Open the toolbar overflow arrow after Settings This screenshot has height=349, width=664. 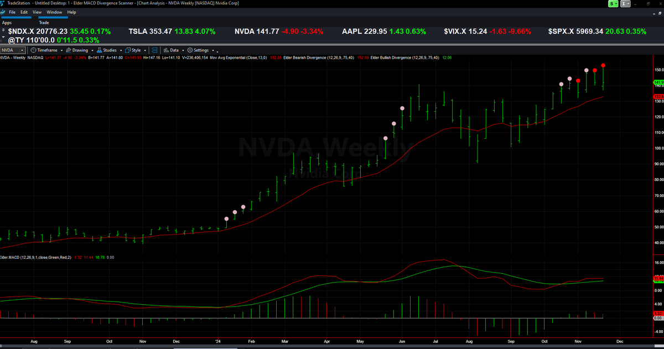click(217, 51)
